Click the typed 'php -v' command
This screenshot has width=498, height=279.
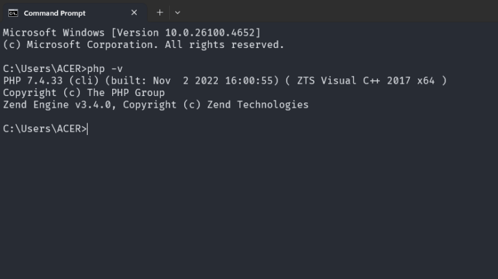click(105, 69)
